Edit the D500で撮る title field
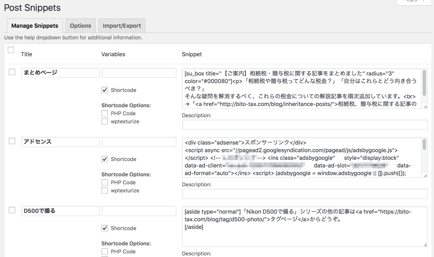 pos(61,211)
